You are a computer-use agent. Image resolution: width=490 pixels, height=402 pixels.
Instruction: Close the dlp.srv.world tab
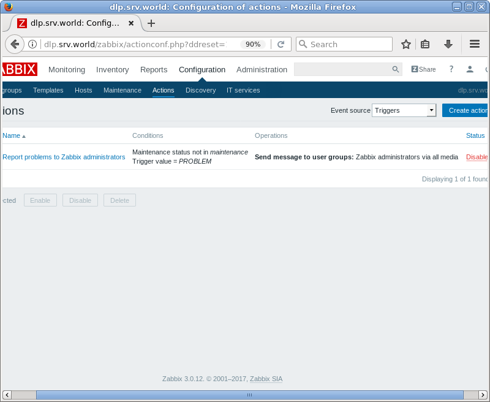pyautogui.click(x=131, y=23)
